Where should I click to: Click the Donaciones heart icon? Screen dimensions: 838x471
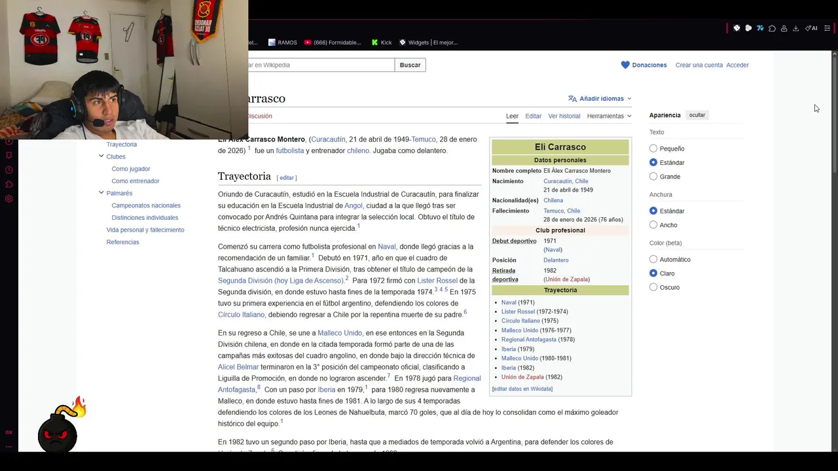click(x=625, y=65)
